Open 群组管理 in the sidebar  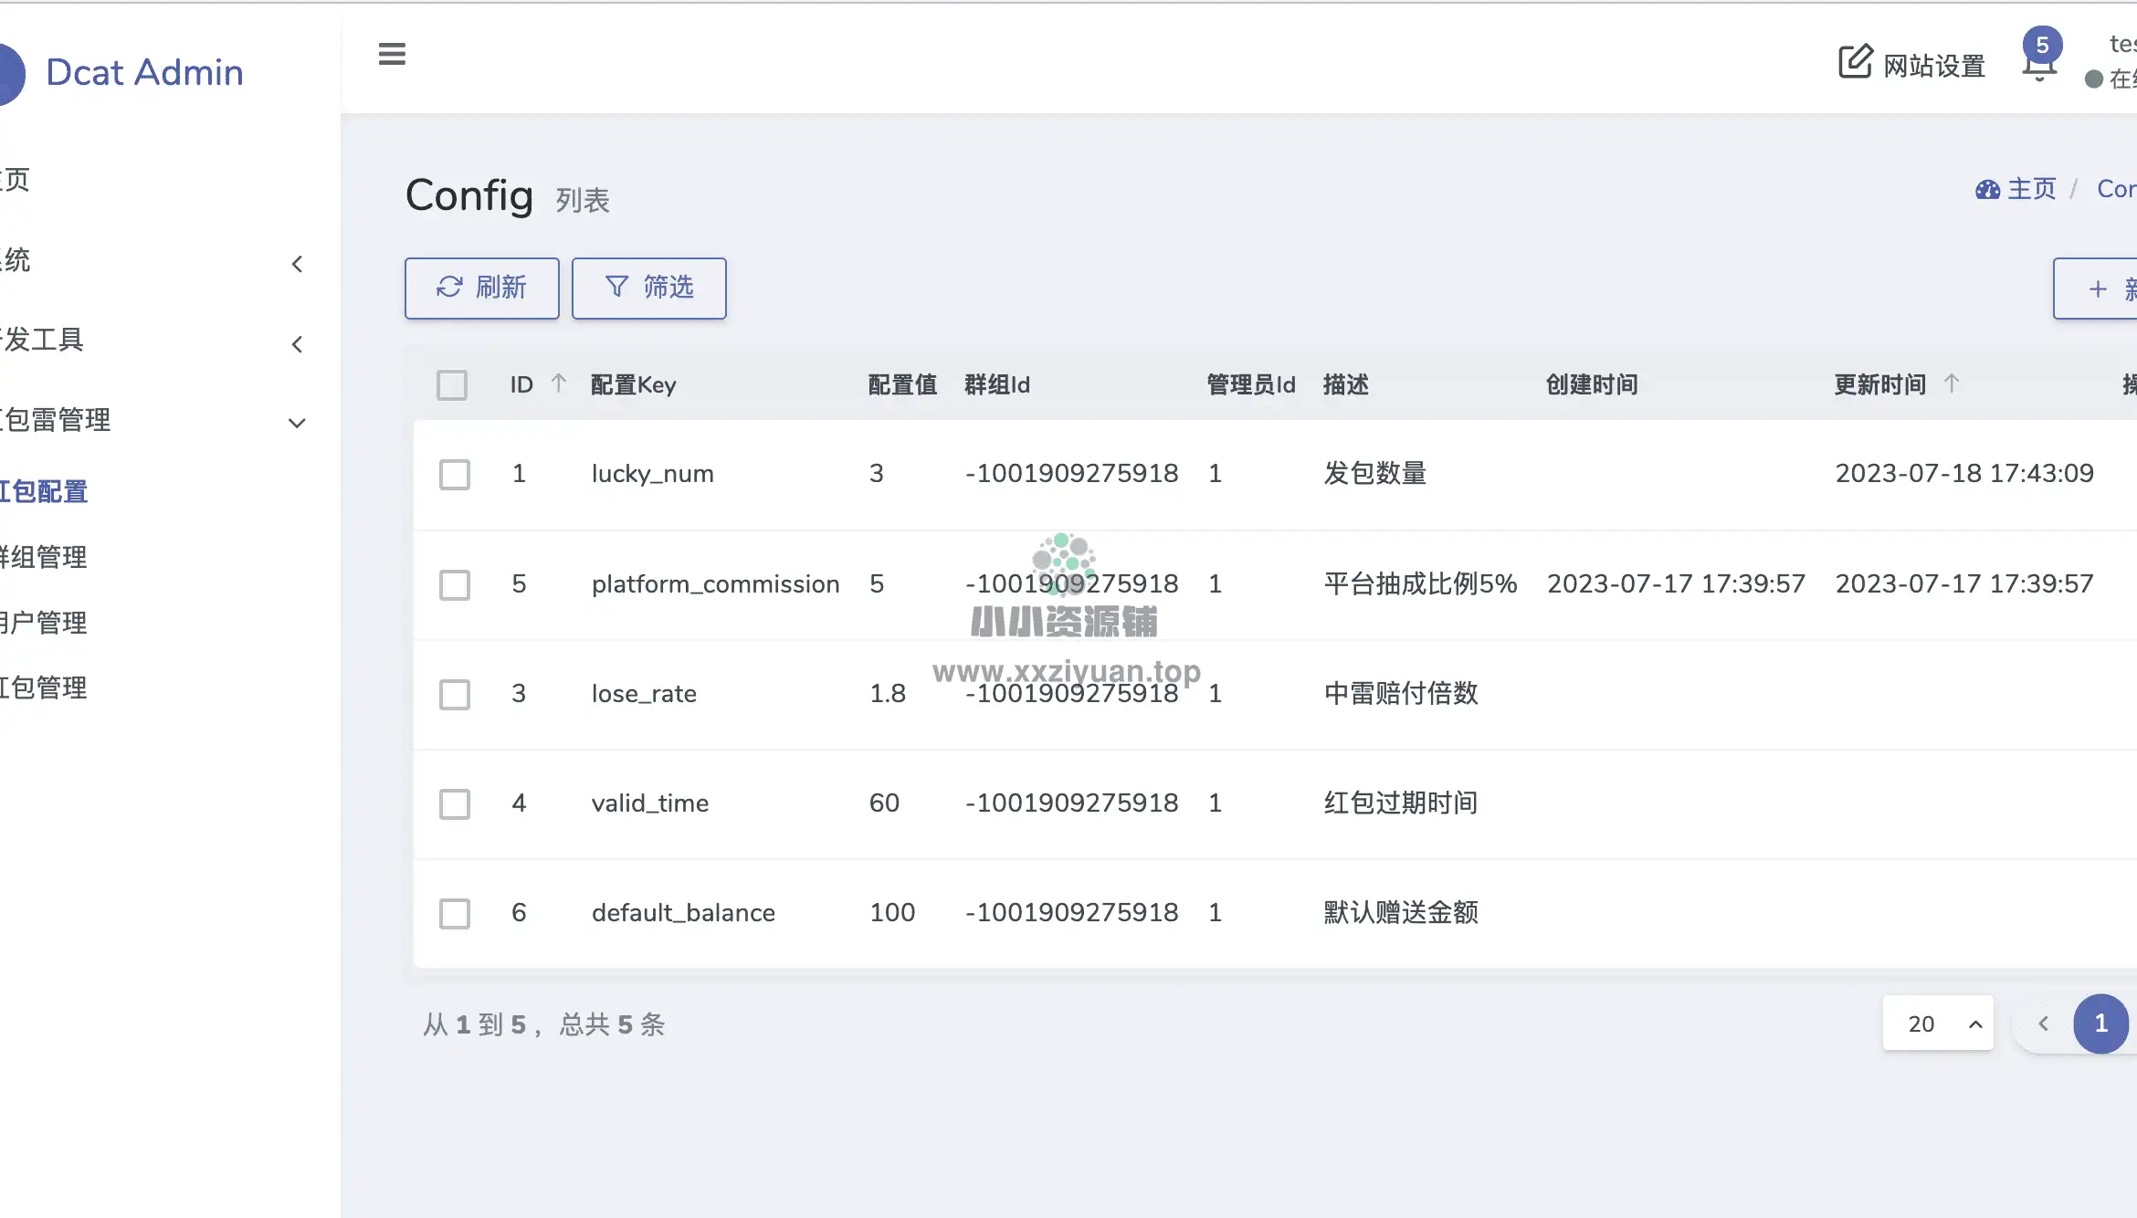(44, 557)
